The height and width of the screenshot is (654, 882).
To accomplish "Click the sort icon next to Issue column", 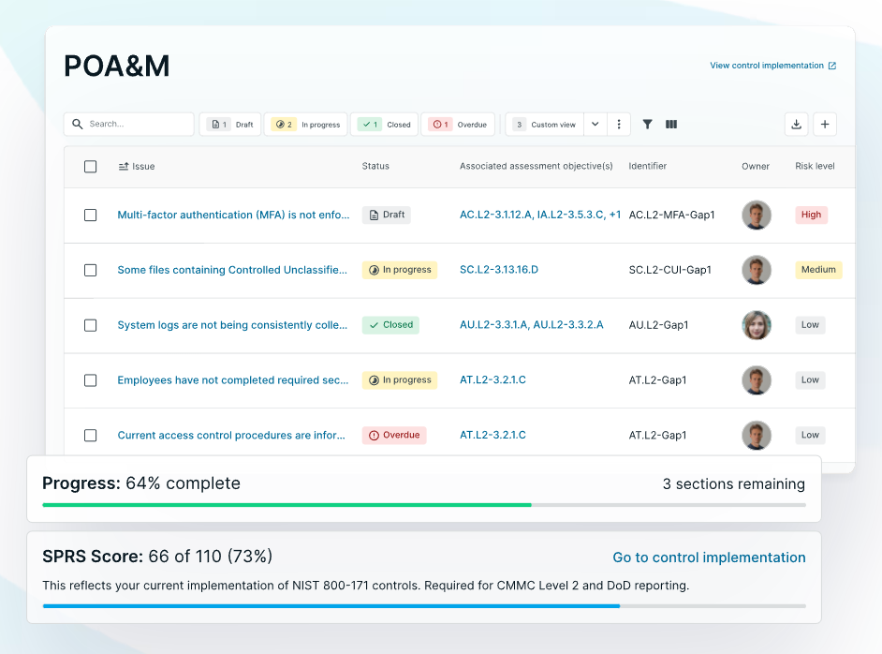I will coord(124,166).
